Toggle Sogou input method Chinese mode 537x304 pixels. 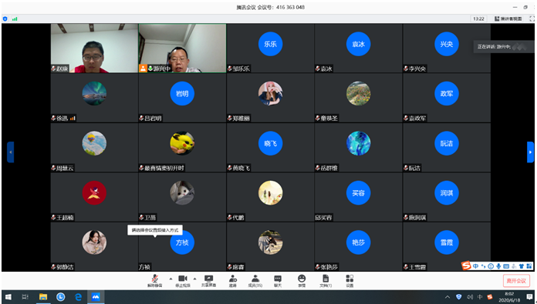[476, 266]
